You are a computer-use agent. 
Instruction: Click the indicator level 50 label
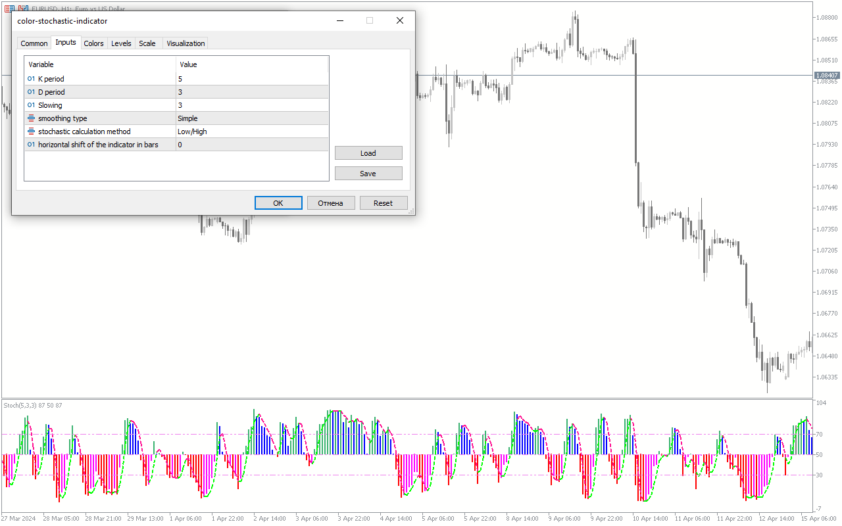(x=819, y=455)
